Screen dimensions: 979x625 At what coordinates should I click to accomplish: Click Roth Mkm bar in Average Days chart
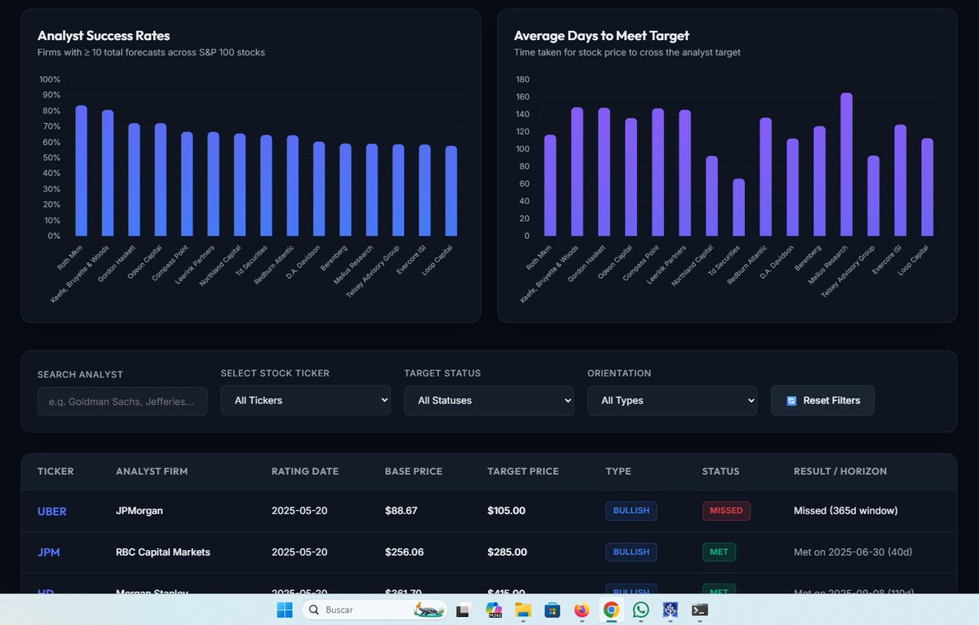click(x=550, y=186)
